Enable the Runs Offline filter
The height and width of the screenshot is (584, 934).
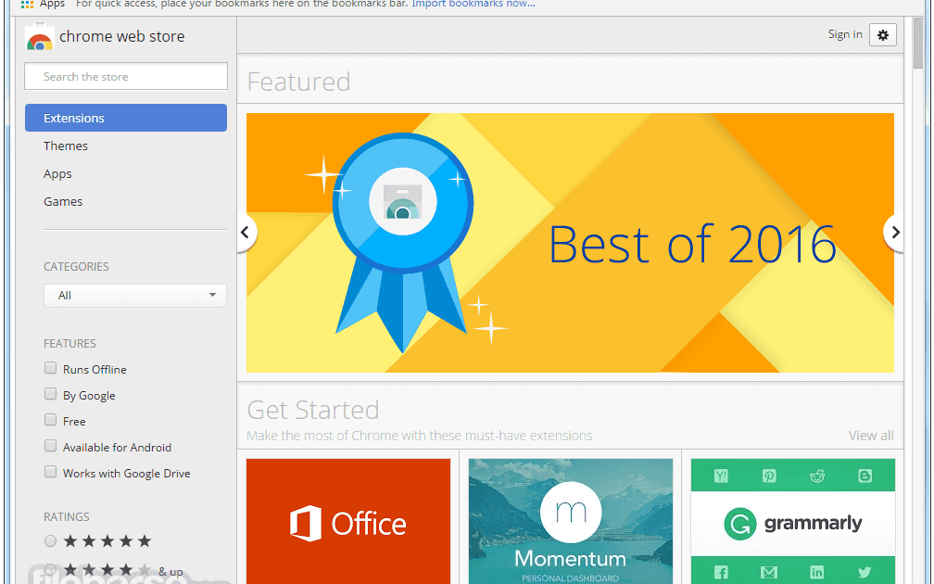click(x=51, y=368)
